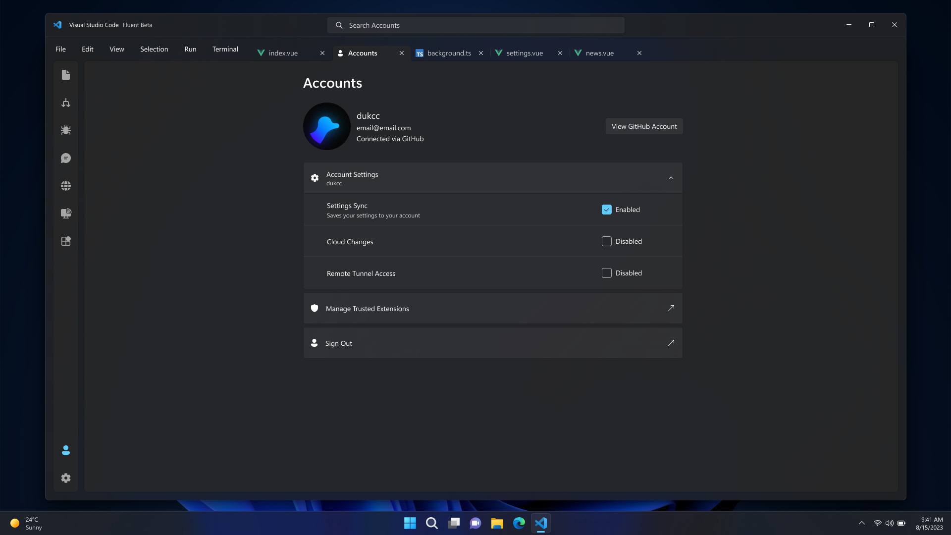The height and width of the screenshot is (535, 951).
Task: Open Manage gear icon in sidebar
Action: tap(66, 478)
